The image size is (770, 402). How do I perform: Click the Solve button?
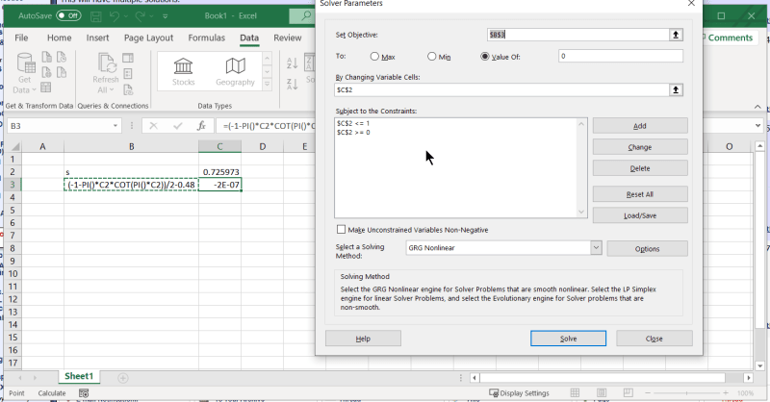568,339
